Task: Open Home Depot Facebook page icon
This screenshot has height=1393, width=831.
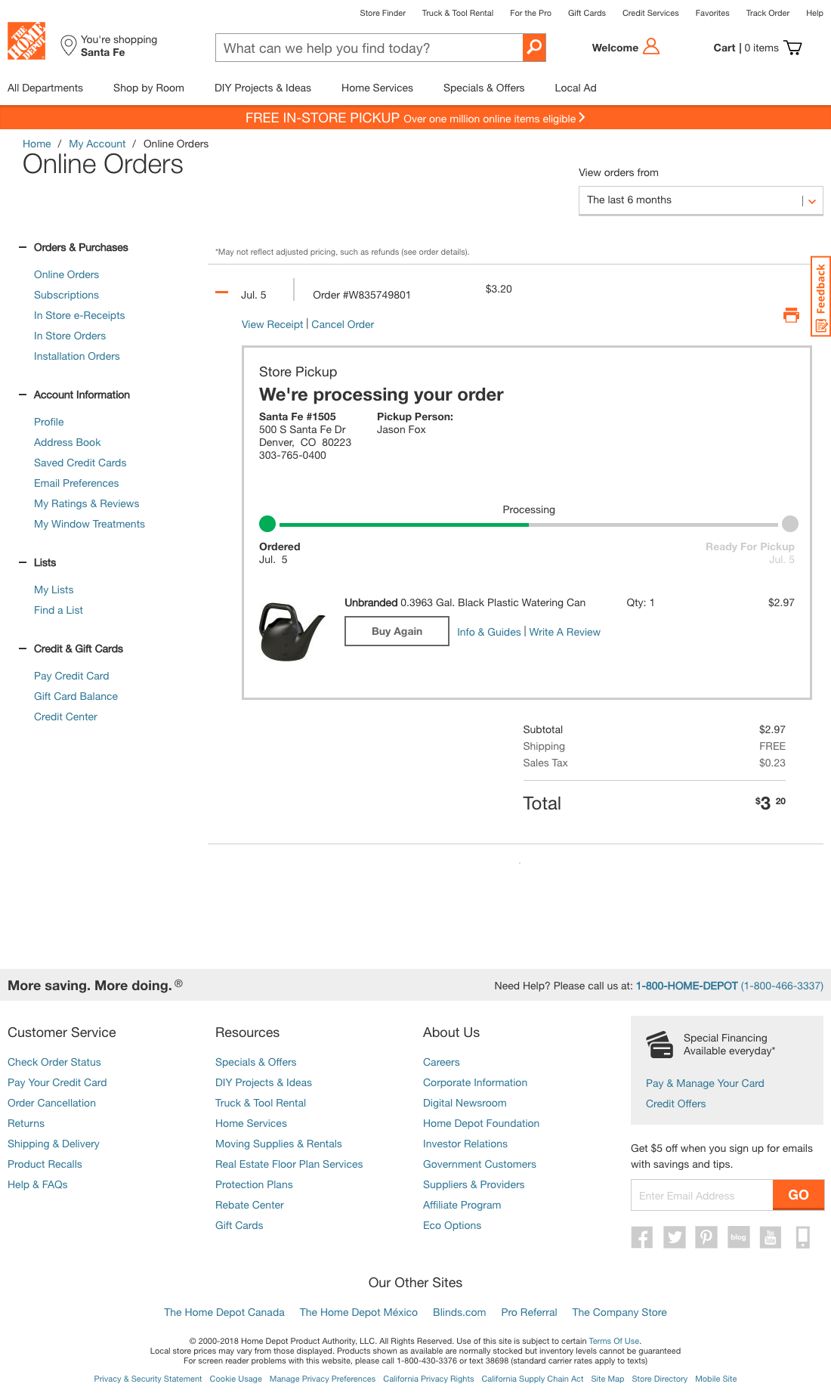Action: (641, 1237)
